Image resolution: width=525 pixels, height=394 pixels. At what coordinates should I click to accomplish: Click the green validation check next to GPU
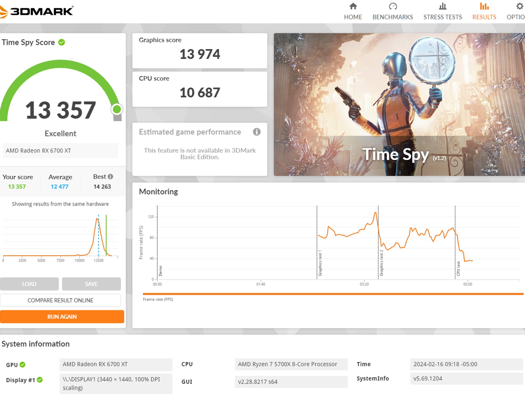(23, 365)
